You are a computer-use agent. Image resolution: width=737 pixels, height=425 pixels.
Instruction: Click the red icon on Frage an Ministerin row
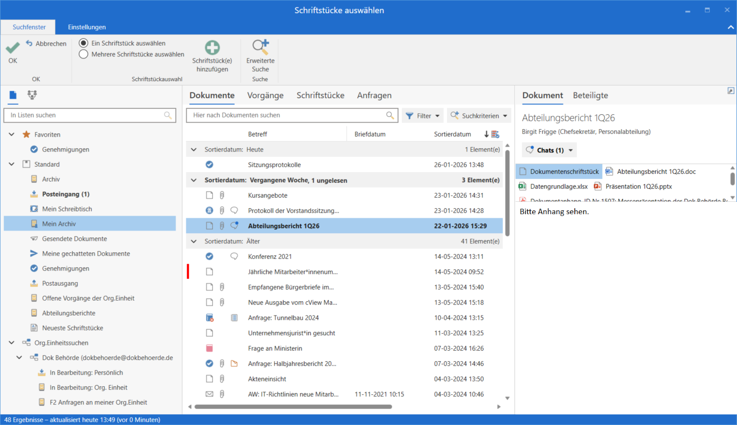pyautogui.click(x=209, y=348)
